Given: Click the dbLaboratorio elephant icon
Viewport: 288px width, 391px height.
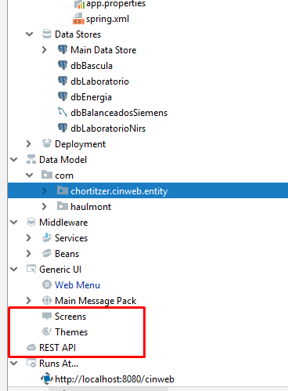Looking at the screenshot, I should 63,81.
